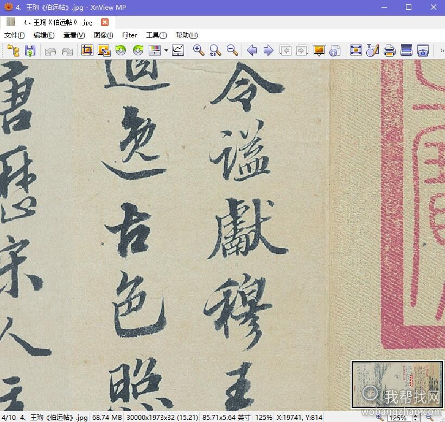445x422 pixels.
Task: Print the current image
Action: (390, 50)
